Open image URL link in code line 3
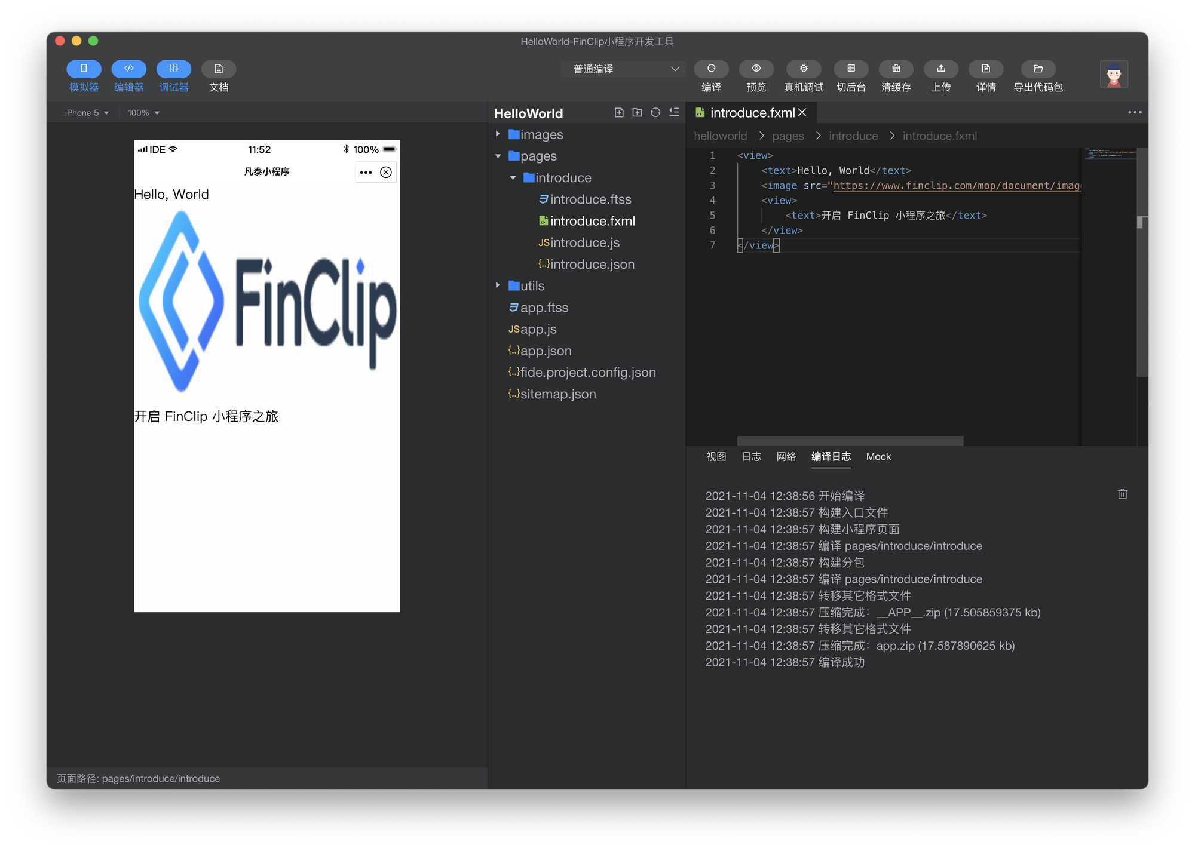 click(x=957, y=185)
